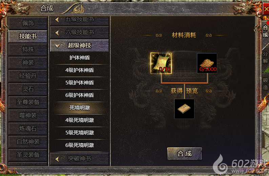Click the result preview skill book icon
Image resolution: width=269 pixels, height=176 pixels.
(184, 109)
